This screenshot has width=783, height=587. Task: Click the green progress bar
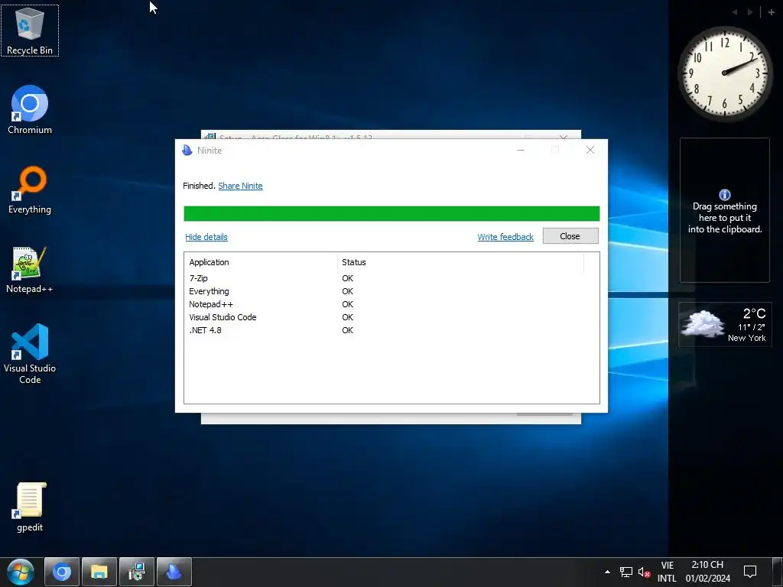[391, 214]
